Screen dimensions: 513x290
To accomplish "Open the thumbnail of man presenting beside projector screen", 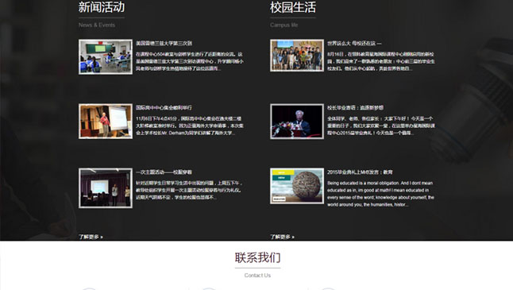I will tap(106, 121).
